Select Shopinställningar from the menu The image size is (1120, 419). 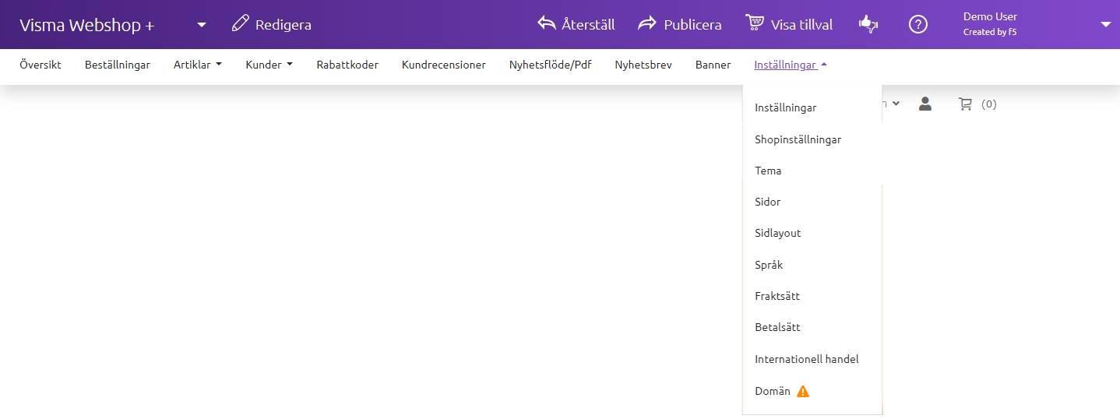tap(798, 139)
